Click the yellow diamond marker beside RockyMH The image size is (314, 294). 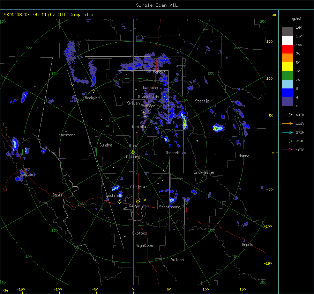click(93, 91)
